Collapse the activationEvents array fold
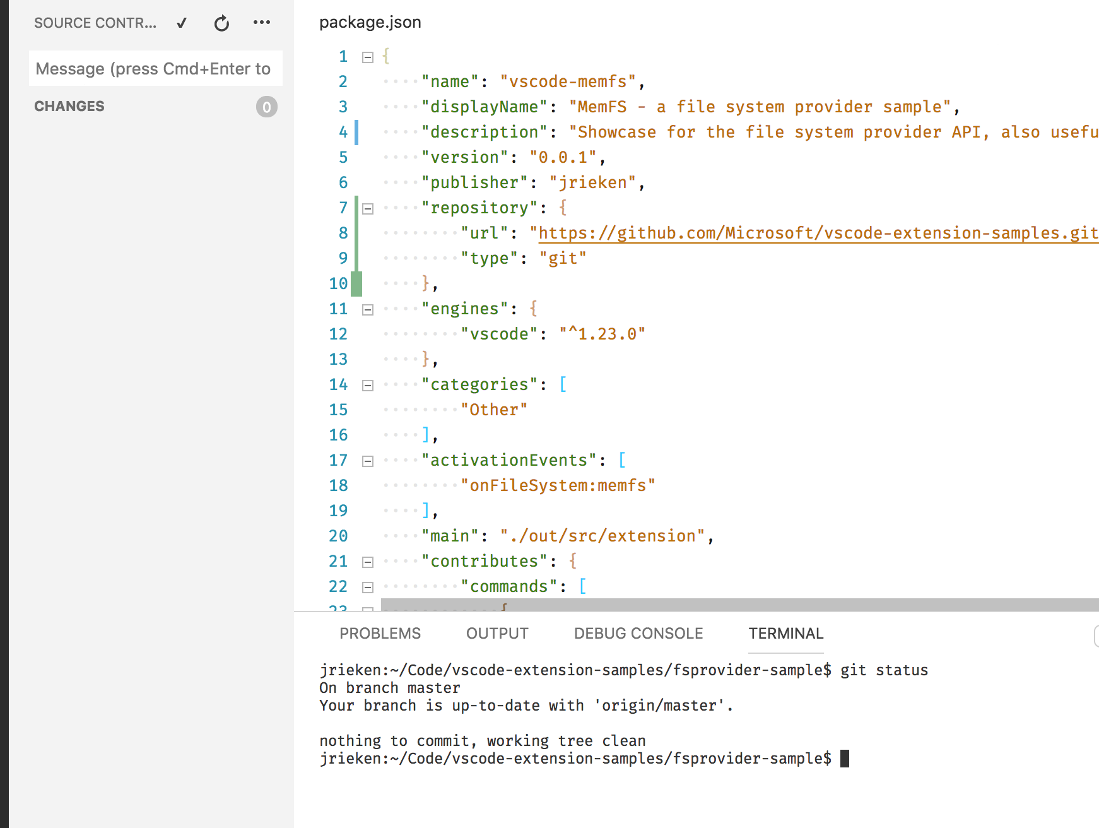1099x828 pixels. 367,460
